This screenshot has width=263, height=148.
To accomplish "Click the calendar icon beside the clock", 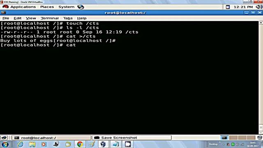I will (228, 7).
